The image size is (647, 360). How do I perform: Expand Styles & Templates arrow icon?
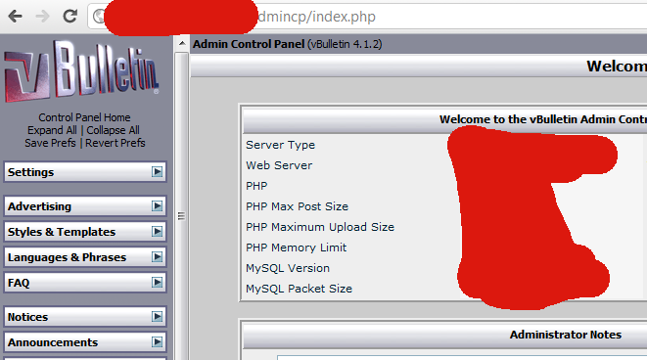click(x=157, y=231)
